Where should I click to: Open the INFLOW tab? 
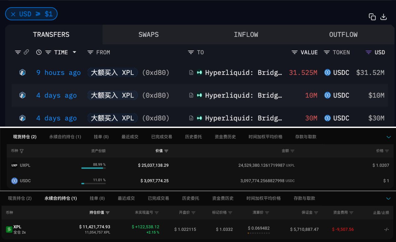[x=246, y=34]
